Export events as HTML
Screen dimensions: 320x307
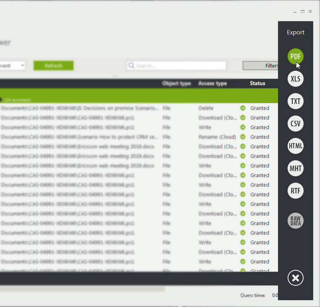click(295, 146)
